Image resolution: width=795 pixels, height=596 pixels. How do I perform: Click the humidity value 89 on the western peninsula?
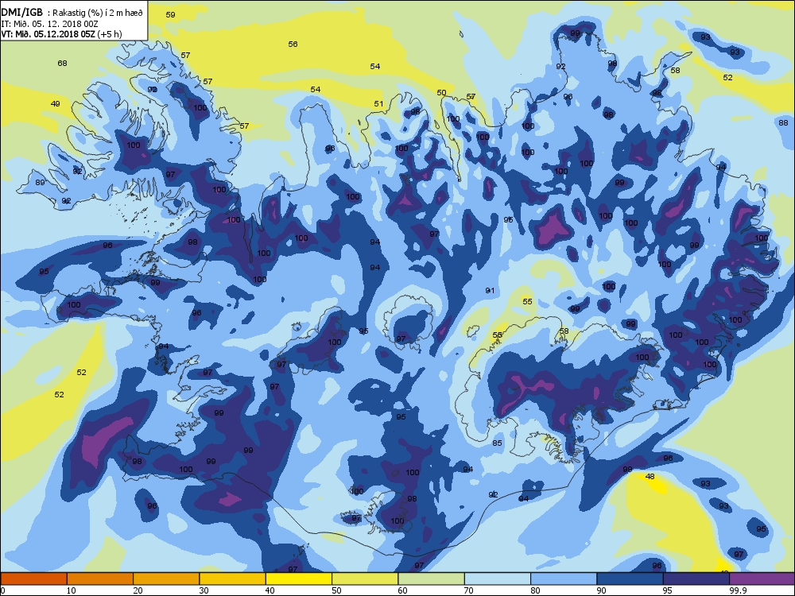coord(40,183)
